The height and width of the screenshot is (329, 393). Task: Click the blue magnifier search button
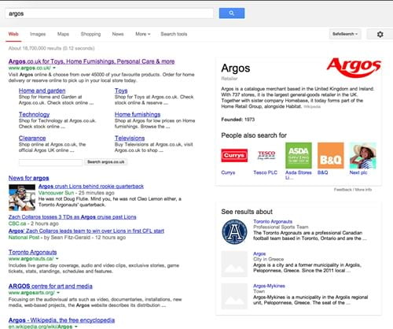pos(232,13)
